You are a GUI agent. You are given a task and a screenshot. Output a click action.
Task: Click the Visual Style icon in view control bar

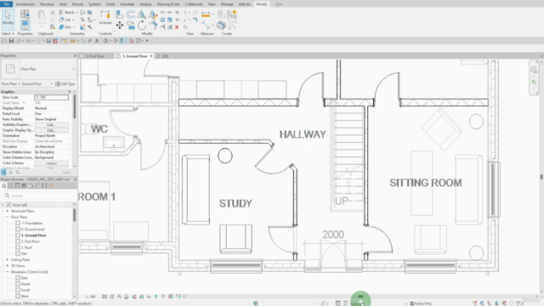pos(111,297)
